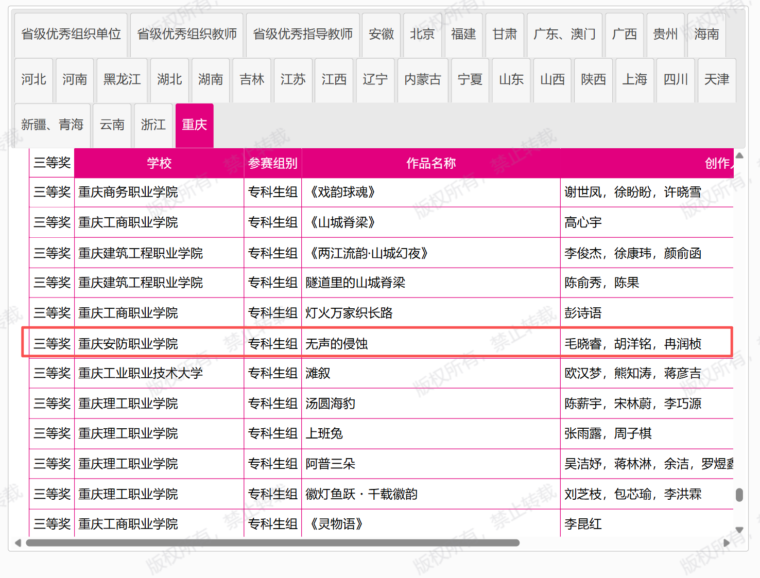Select the 福建 tab
760x578 pixels.
[x=464, y=35]
